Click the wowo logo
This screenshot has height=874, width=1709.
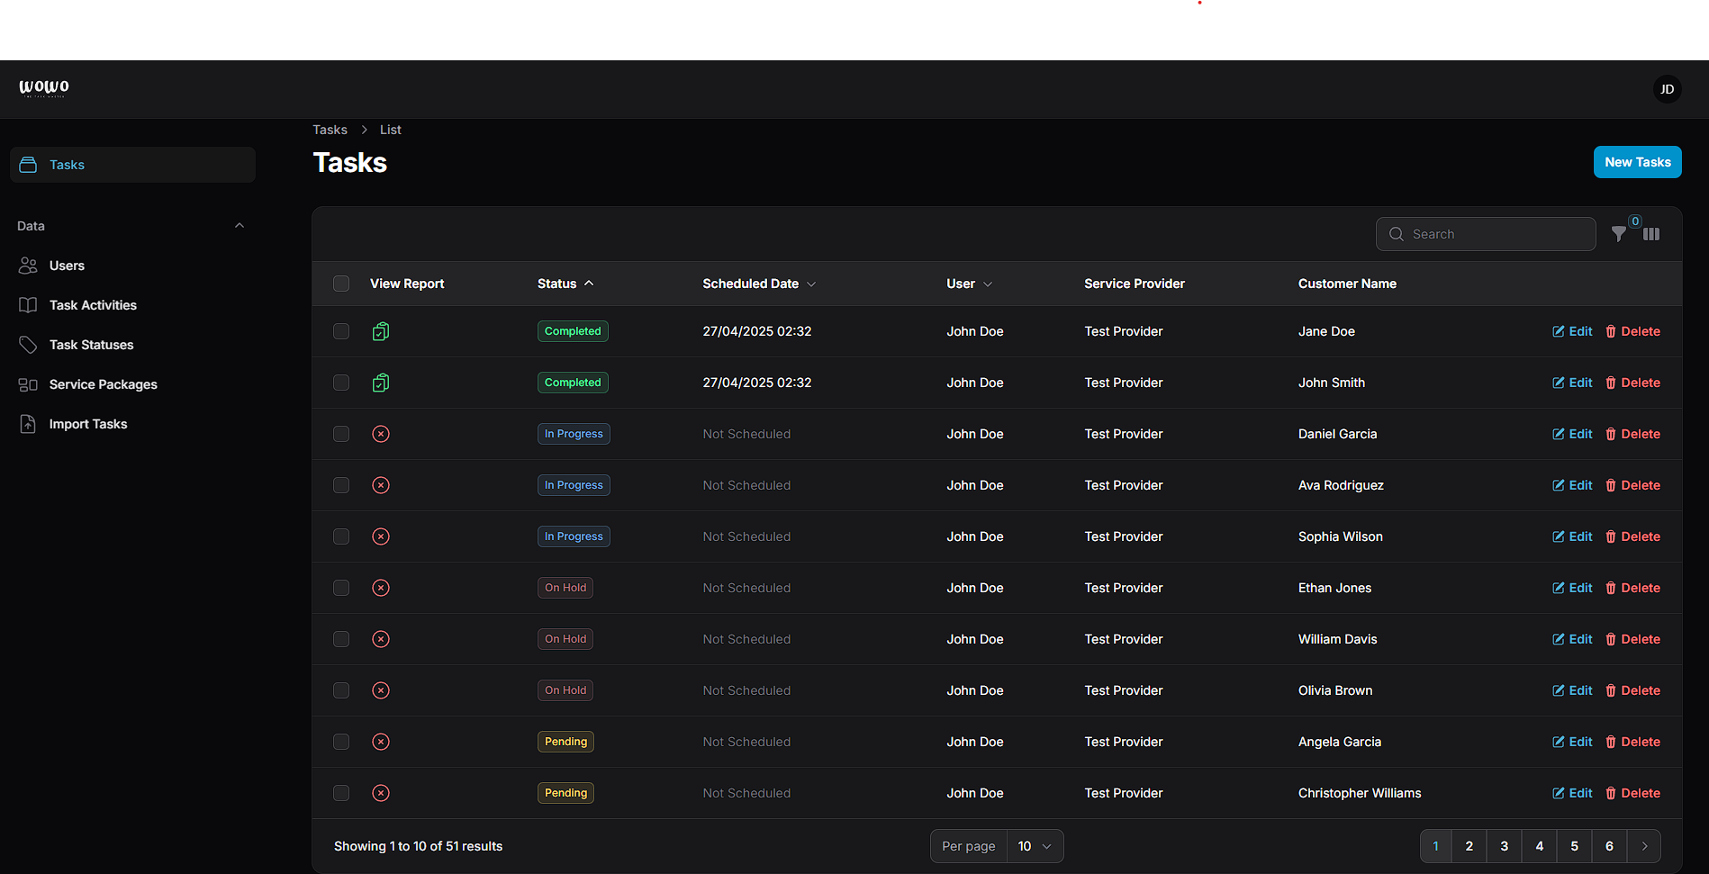tap(44, 87)
